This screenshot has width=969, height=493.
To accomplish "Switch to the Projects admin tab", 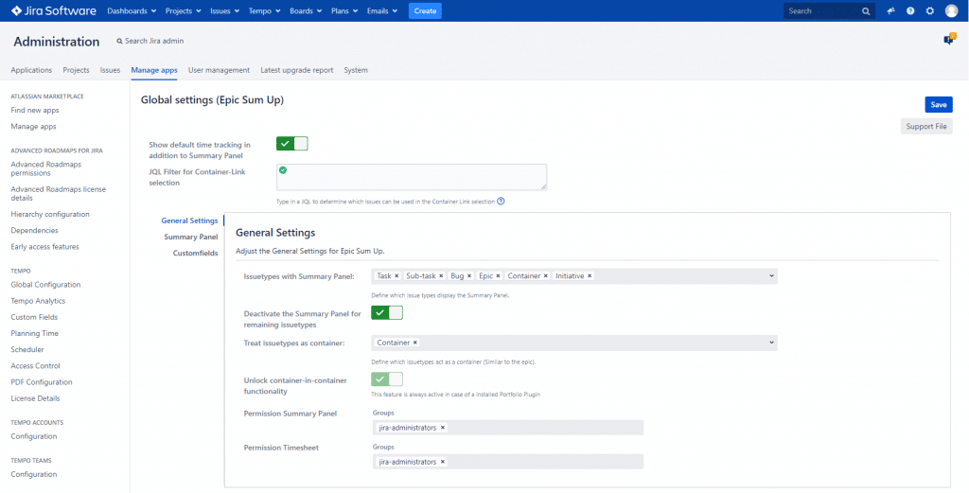I will tap(76, 70).
